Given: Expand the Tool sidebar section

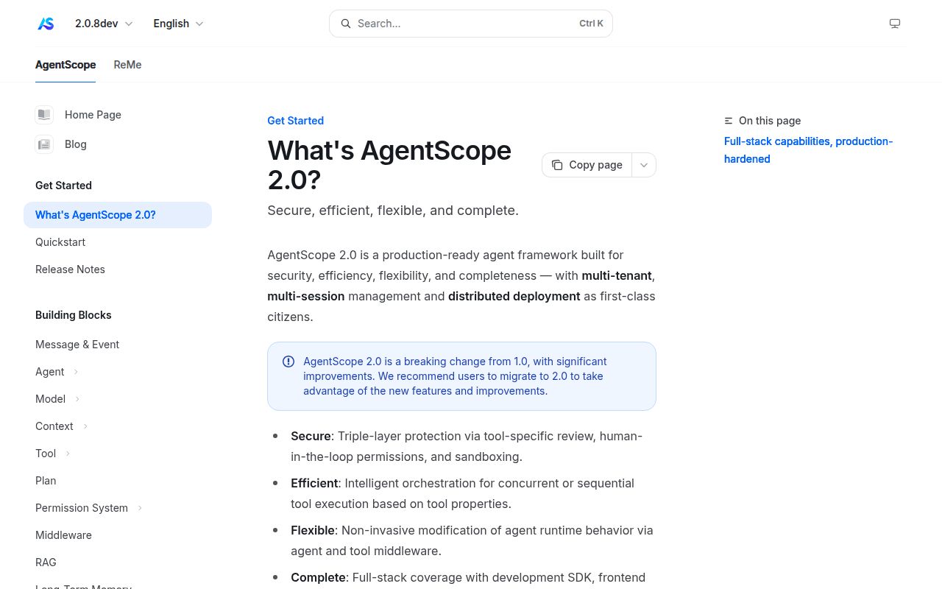Looking at the screenshot, I should [x=68, y=454].
